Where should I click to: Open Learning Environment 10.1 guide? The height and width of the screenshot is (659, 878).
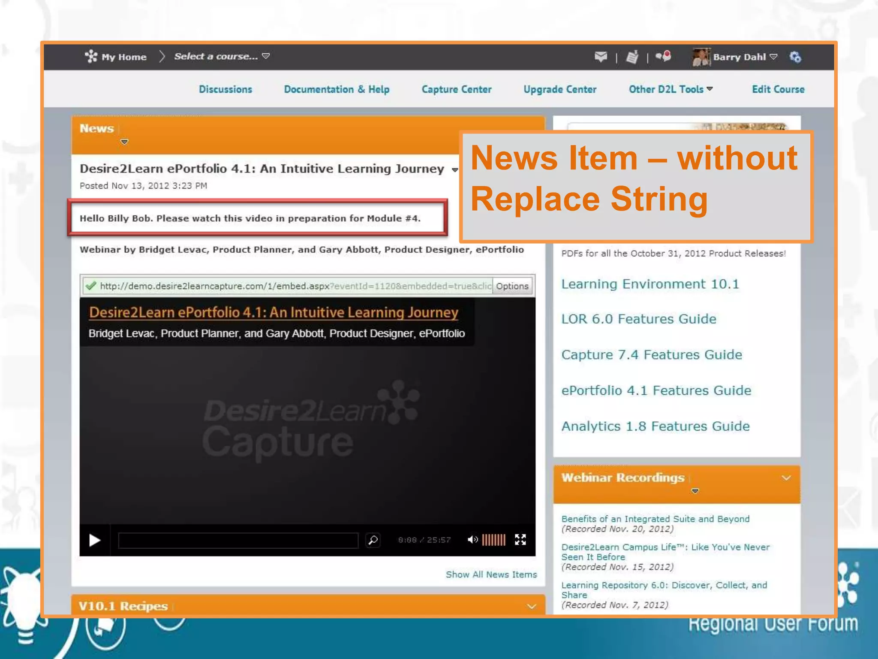(650, 284)
